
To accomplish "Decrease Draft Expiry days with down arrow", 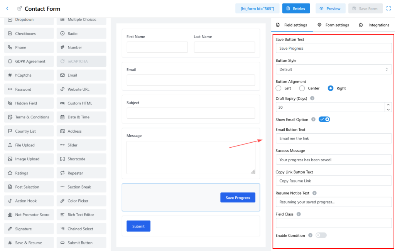I will [x=388, y=110].
